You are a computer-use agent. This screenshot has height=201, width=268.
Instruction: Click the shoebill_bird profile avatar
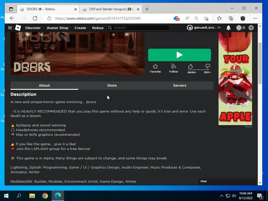point(190,28)
